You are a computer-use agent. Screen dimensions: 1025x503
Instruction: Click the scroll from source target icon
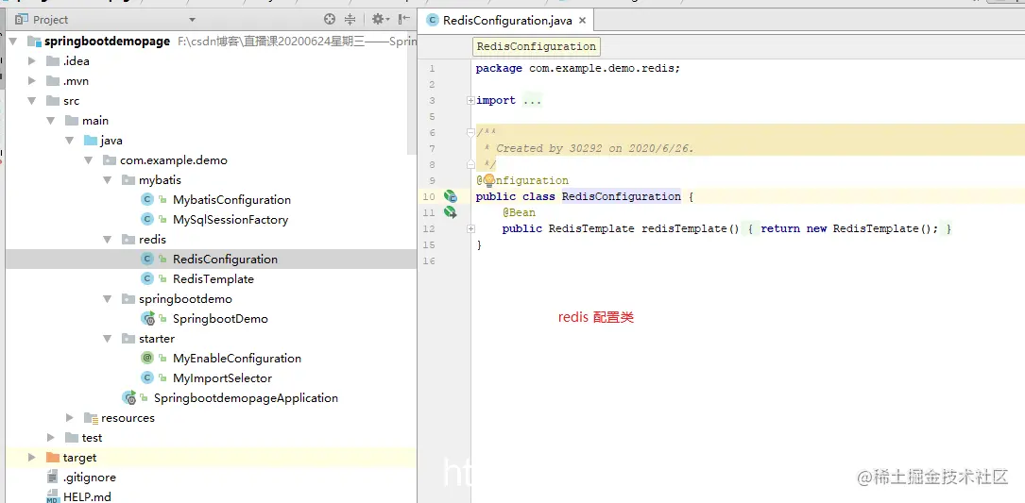(x=330, y=20)
